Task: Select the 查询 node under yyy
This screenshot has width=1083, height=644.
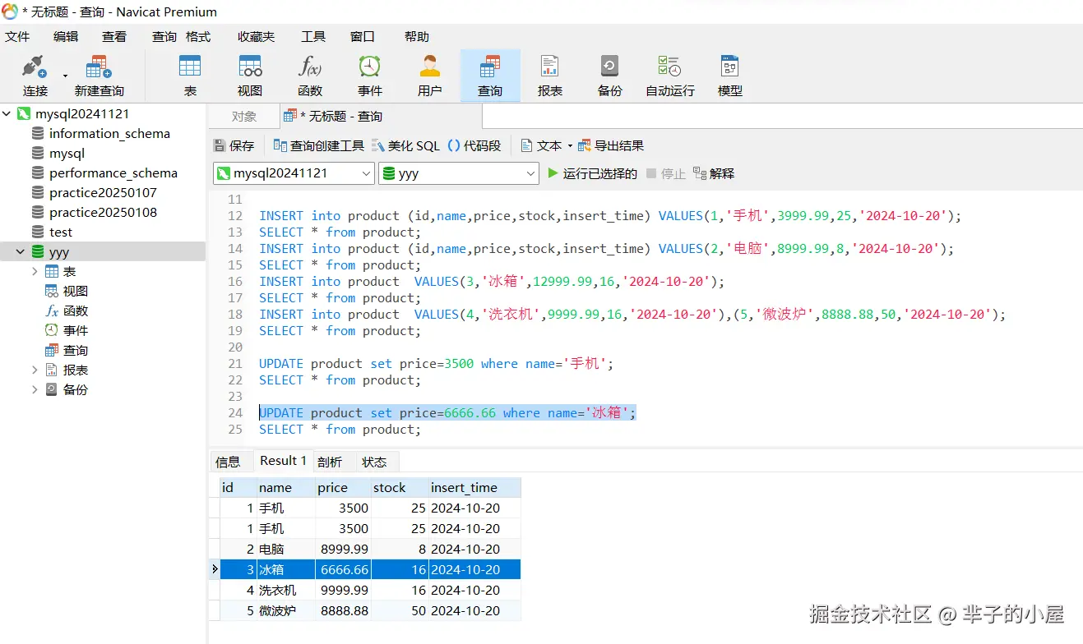Action: (x=75, y=350)
